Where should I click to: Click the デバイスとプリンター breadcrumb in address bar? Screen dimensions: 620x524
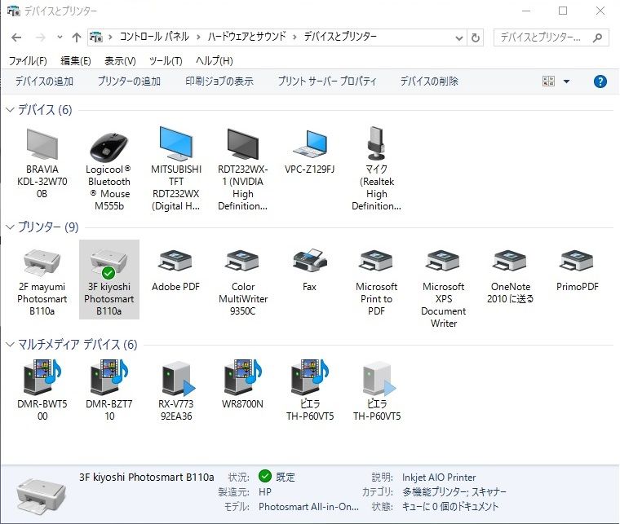click(340, 37)
